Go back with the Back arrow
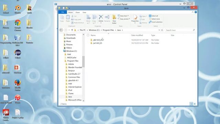The height and width of the screenshot is (124, 220). (x=61, y=30)
